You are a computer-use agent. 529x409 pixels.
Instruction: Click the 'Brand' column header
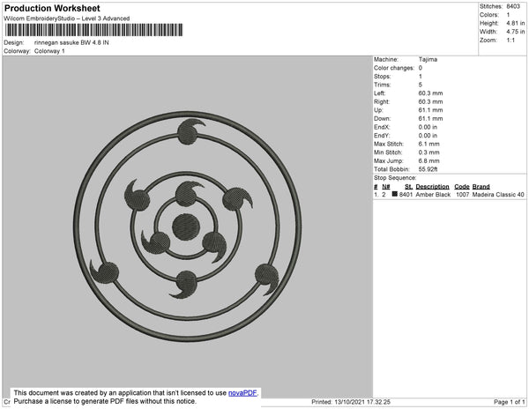pyautogui.click(x=481, y=187)
